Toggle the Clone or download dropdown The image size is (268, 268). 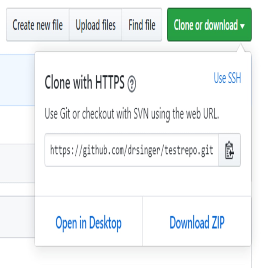click(x=209, y=24)
